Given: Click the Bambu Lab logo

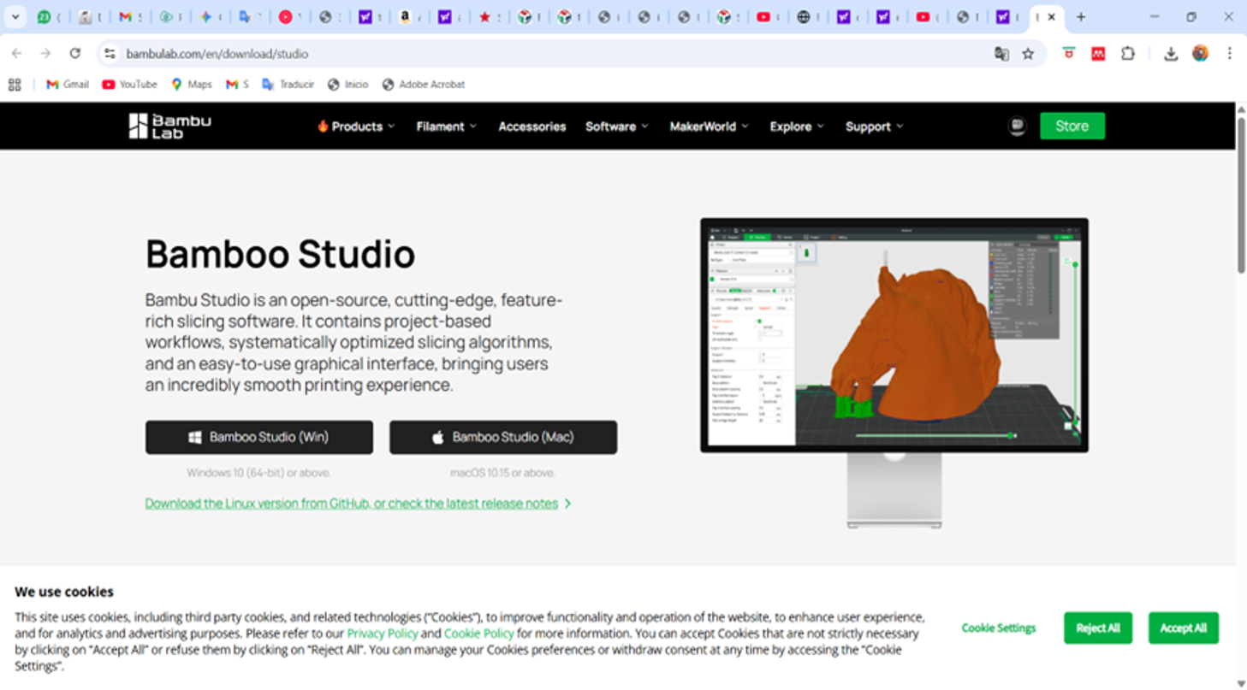Looking at the screenshot, I should (169, 126).
